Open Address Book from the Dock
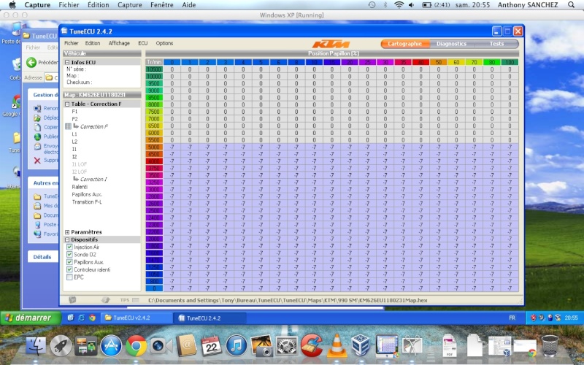Screen dimensions: 584x365 pos(186,345)
